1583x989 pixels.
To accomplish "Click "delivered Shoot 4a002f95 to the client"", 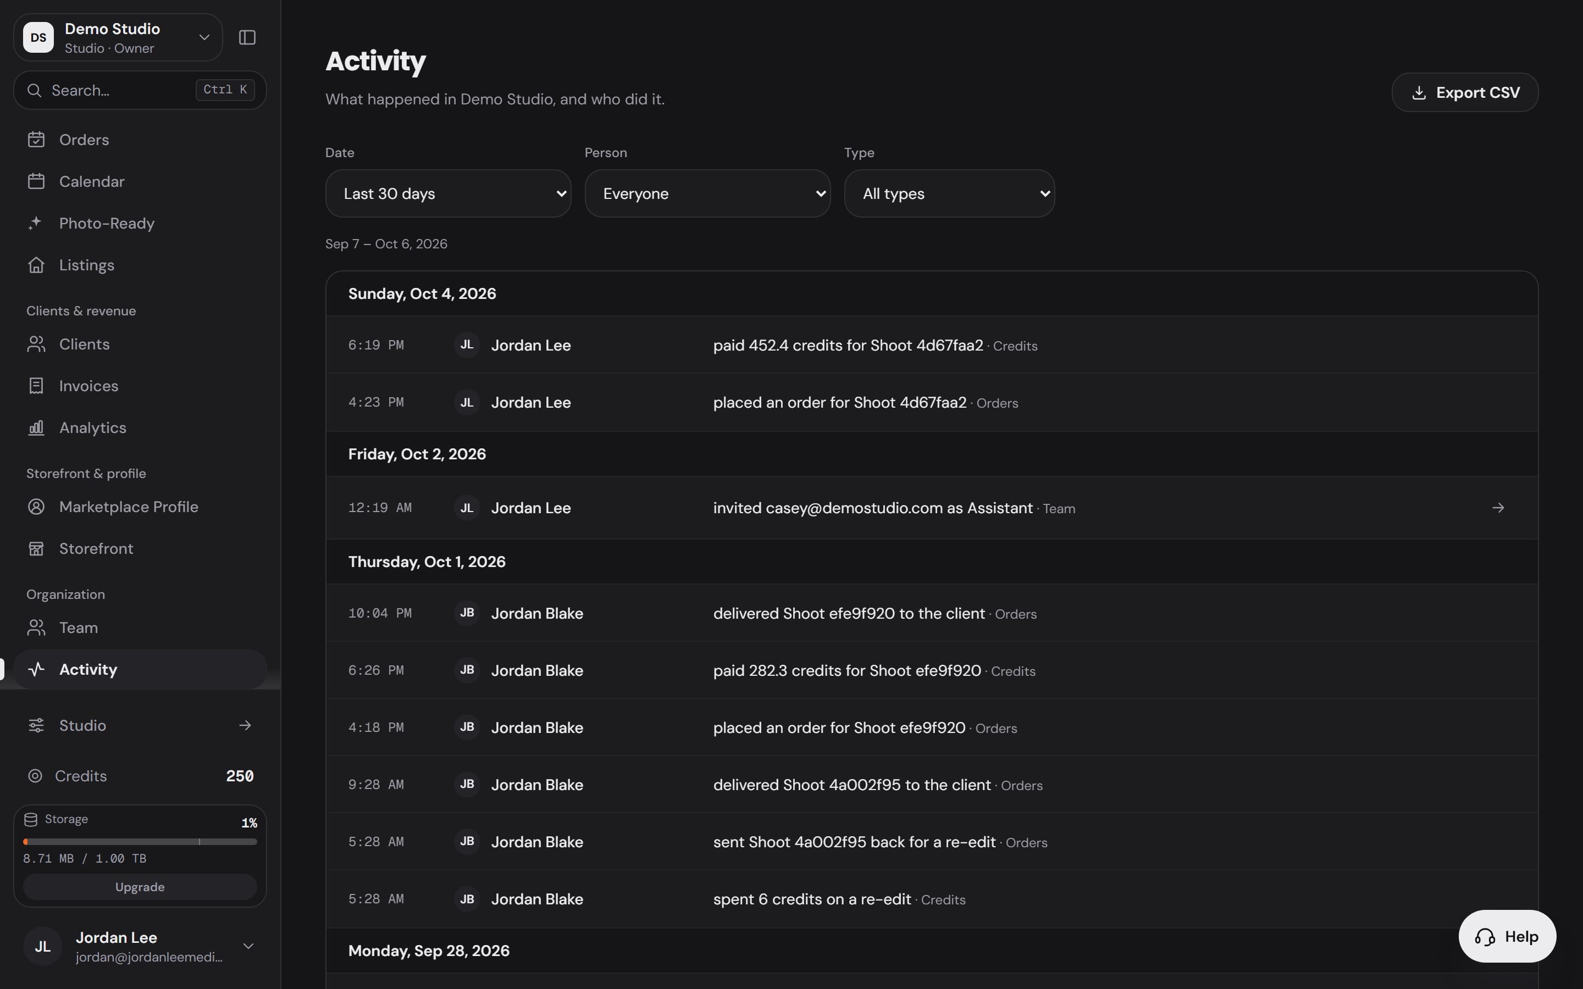I will 851,785.
